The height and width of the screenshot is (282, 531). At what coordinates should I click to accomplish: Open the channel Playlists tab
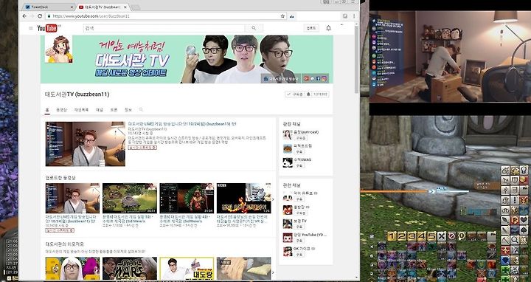(x=81, y=110)
